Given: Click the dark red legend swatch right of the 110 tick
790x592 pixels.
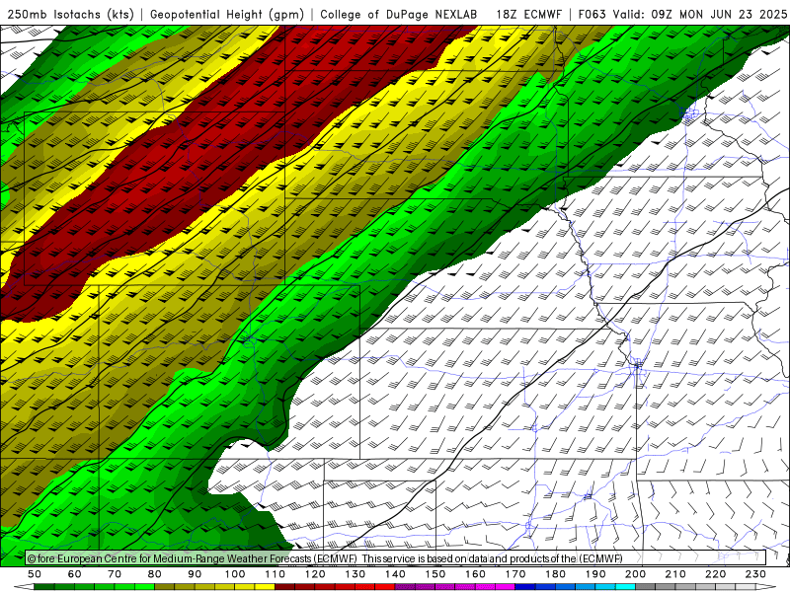Looking at the screenshot, I should [284, 587].
